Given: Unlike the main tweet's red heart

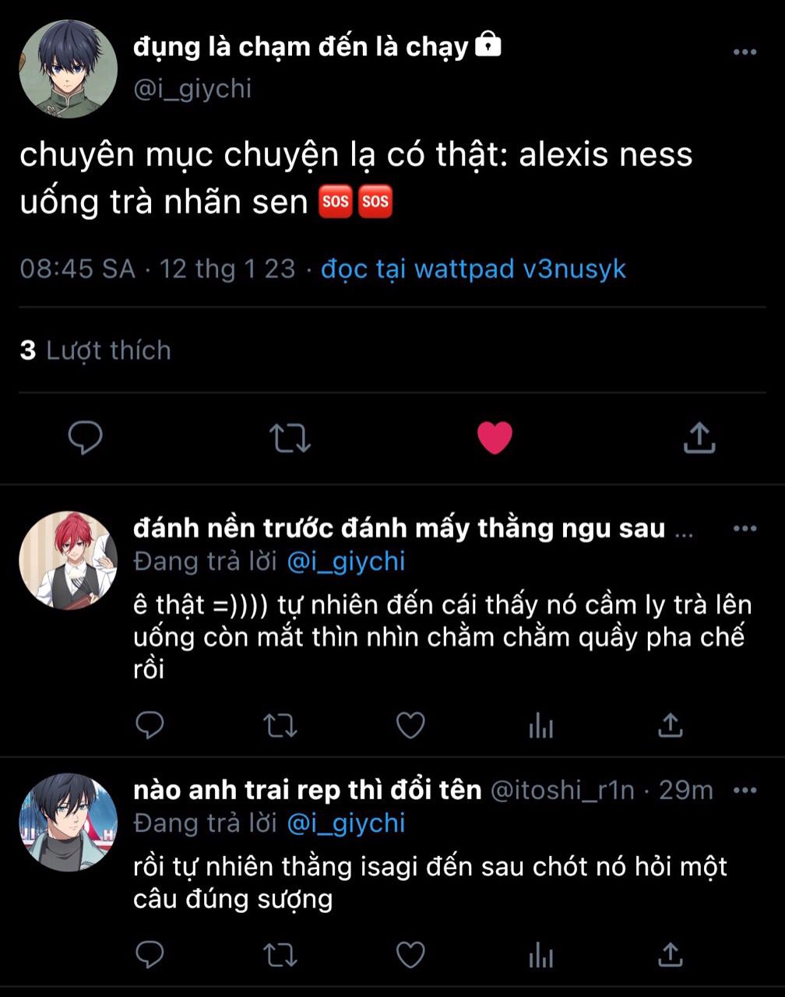Looking at the screenshot, I should pos(495,438).
